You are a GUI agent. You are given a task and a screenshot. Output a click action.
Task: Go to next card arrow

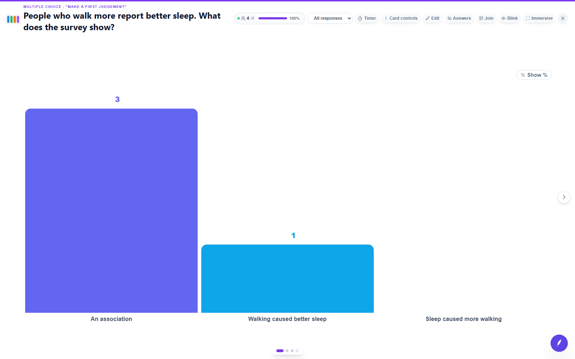(x=564, y=197)
